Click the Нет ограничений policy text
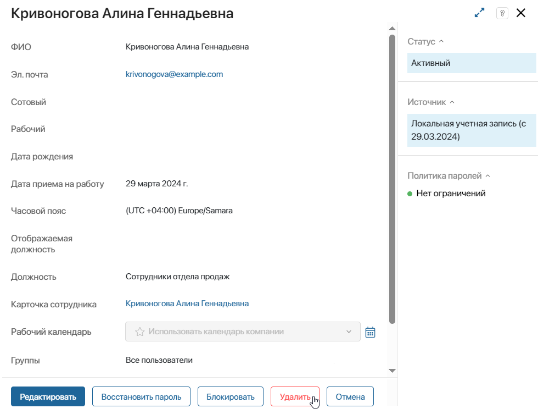This screenshot has width=538, height=414. (x=451, y=194)
